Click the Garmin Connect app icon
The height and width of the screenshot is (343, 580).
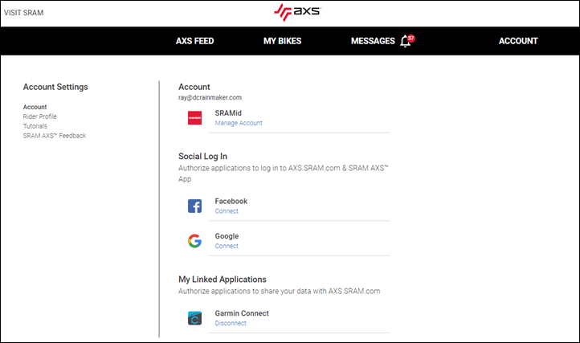pyautogui.click(x=194, y=318)
